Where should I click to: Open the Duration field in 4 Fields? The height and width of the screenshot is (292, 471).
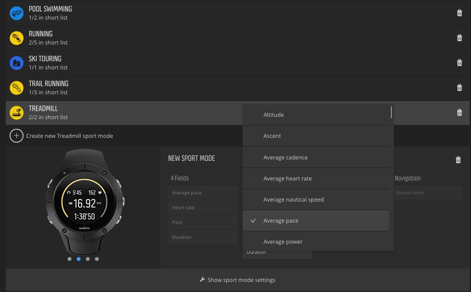click(203, 237)
